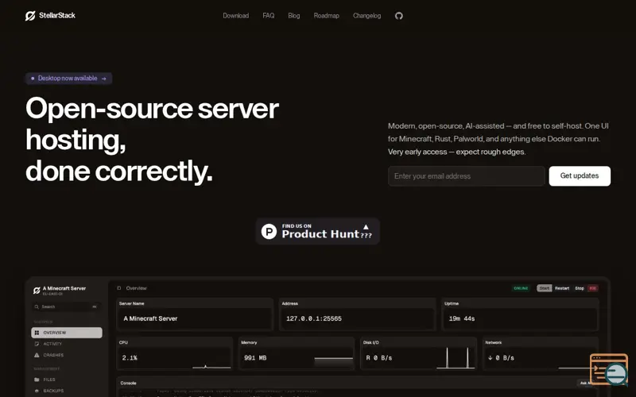The image size is (636, 397).
Task: Click the 19m 44s uptime value
Action: point(462,318)
